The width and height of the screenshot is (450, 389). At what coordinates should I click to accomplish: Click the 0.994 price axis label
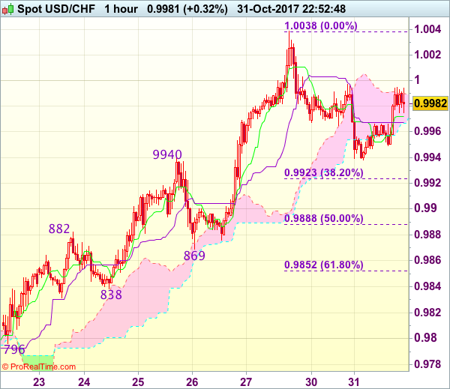tap(427, 157)
